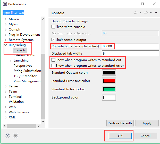Toggle Show when program writes to standard out
Viewport: 160px width, 144px height.
pos(53,60)
